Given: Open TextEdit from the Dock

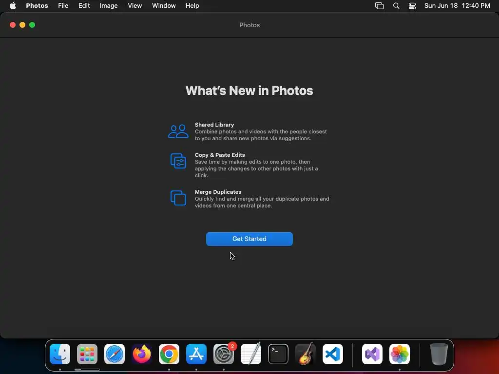Looking at the screenshot, I should coord(251,354).
